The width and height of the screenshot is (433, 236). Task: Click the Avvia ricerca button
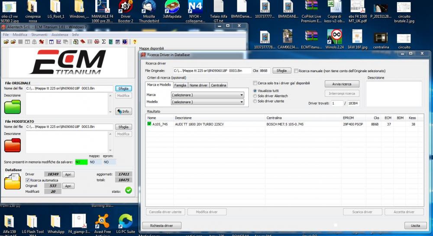point(342,84)
